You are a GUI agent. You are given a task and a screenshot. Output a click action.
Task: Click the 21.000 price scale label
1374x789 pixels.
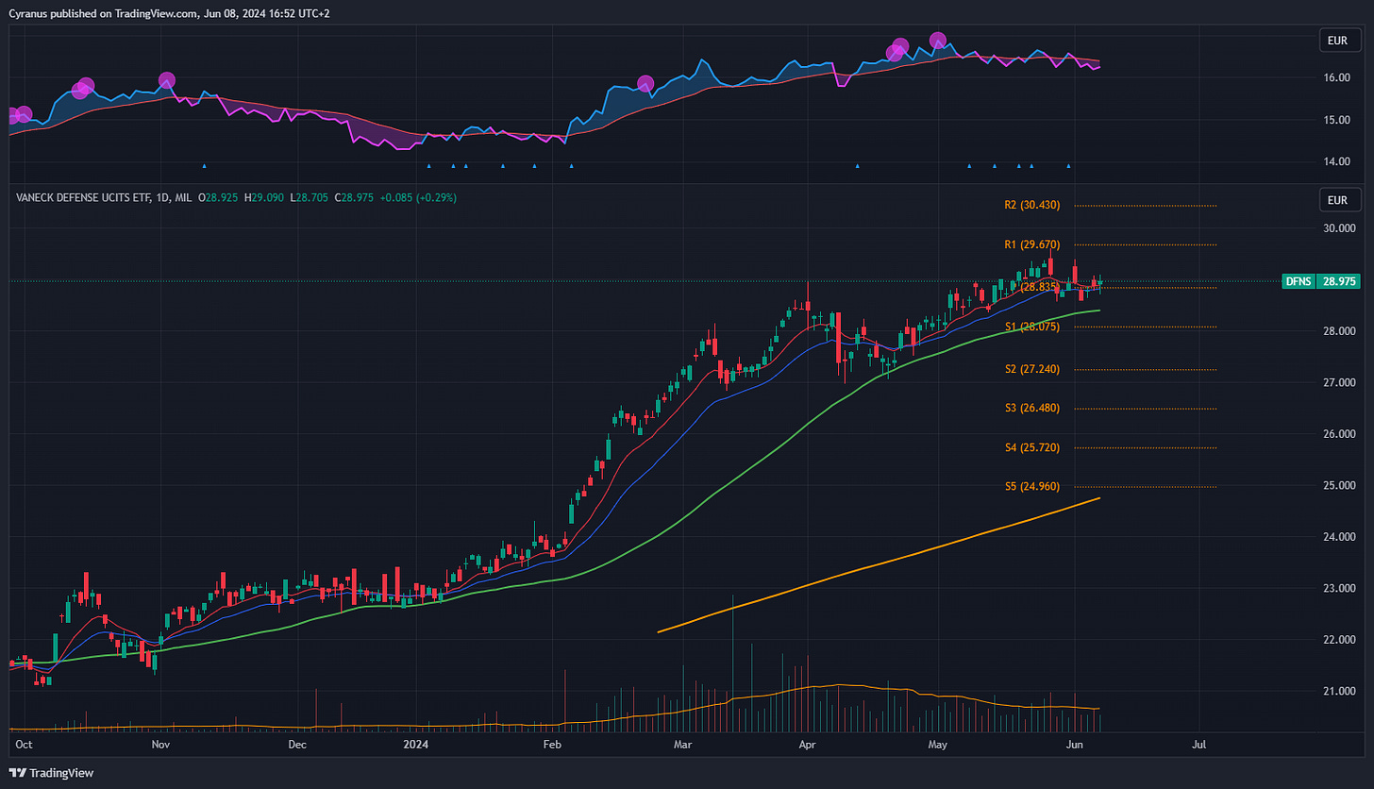(x=1339, y=691)
